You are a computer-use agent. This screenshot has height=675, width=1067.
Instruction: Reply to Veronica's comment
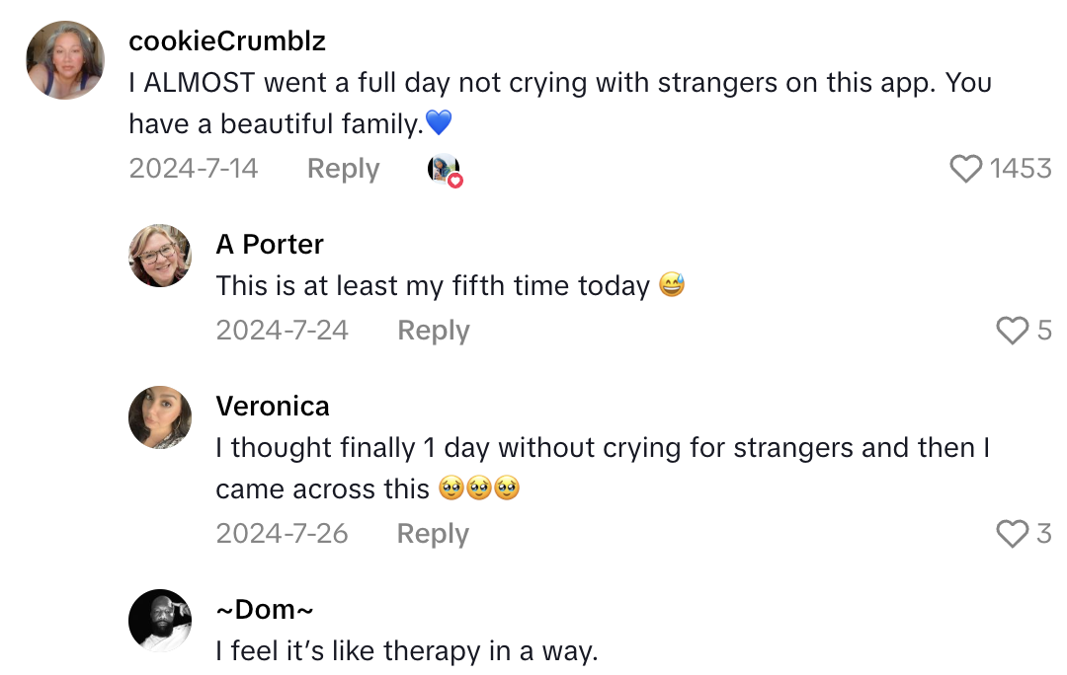pyautogui.click(x=433, y=534)
